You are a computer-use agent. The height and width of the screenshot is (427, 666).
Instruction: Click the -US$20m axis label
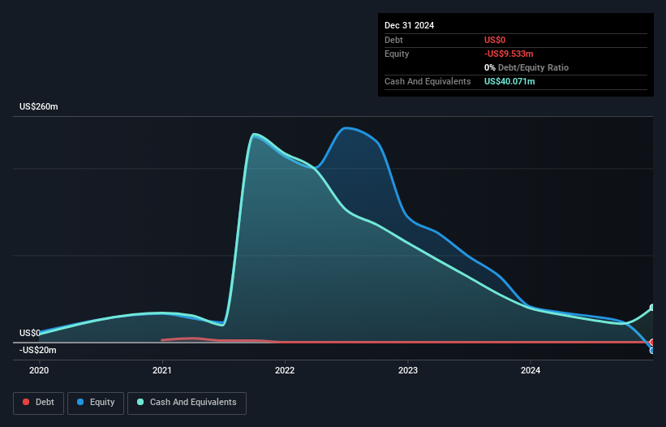38,351
